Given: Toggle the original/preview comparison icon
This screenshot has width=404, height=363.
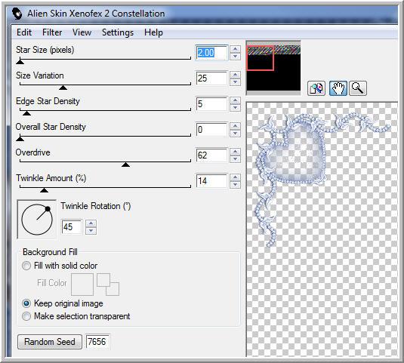Looking at the screenshot, I should (316, 88).
